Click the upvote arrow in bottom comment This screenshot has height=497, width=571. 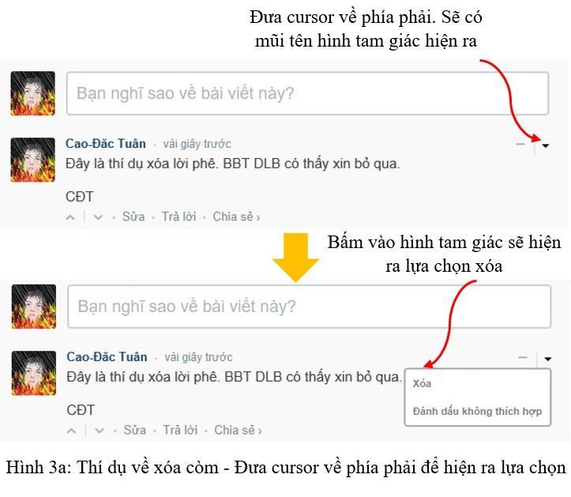72,431
